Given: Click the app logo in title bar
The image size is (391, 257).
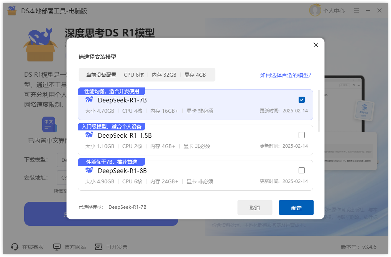Looking at the screenshot, I should (12, 10).
